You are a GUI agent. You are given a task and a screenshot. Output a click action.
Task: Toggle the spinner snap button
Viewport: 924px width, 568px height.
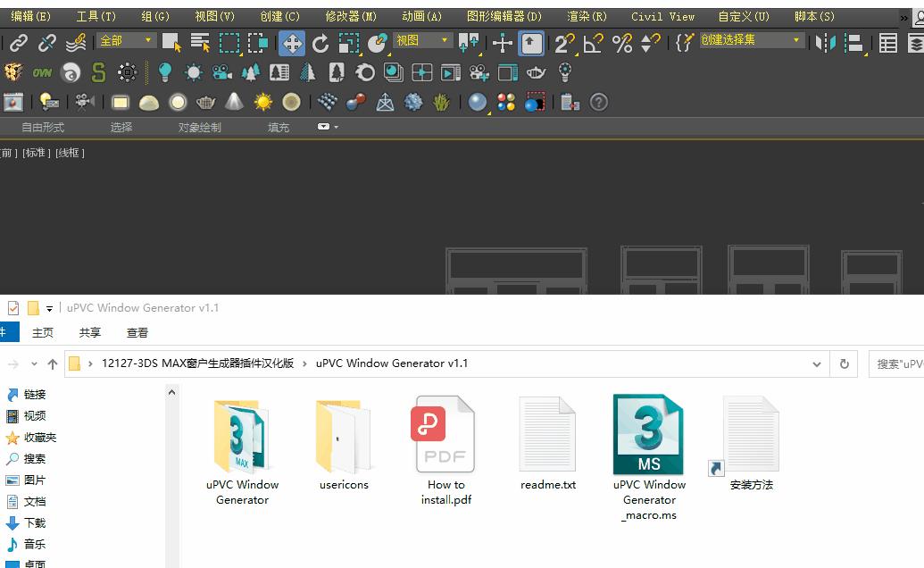tap(652, 39)
